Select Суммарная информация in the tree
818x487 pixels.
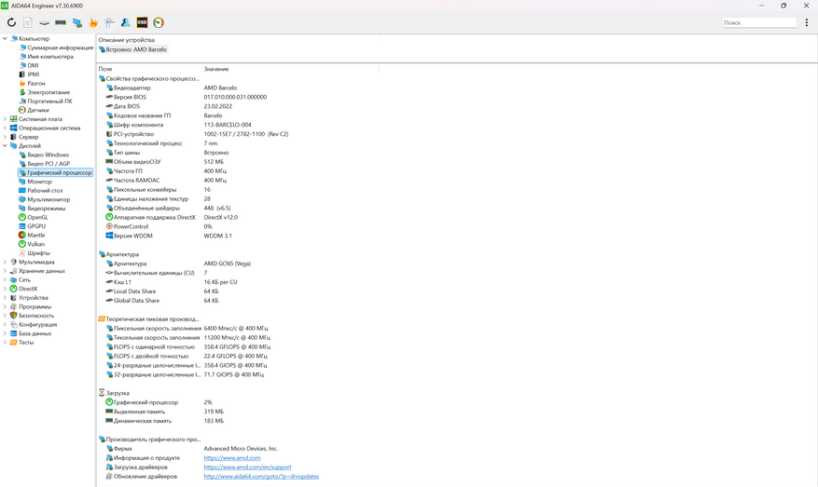pyautogui.click(x=60, y=47)
